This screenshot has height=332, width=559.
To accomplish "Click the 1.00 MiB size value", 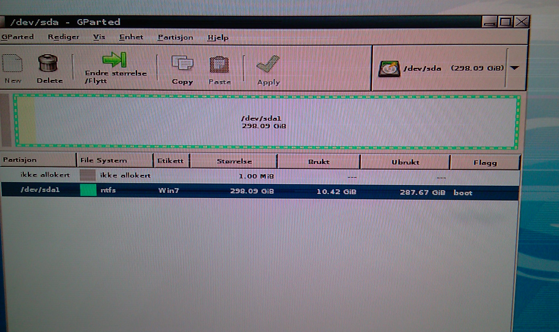I will pos(256,176).
